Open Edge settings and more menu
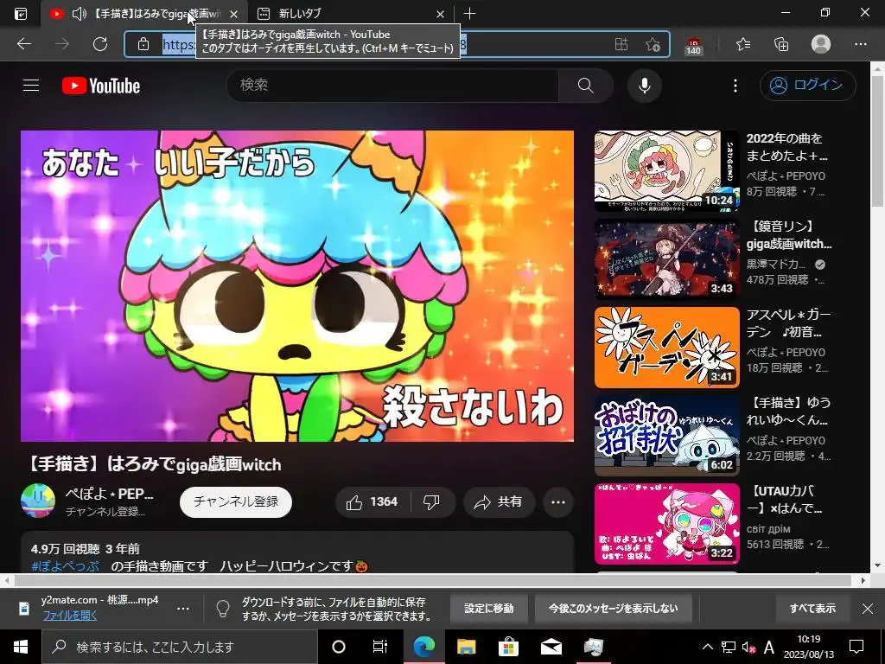 pos(860,44)
